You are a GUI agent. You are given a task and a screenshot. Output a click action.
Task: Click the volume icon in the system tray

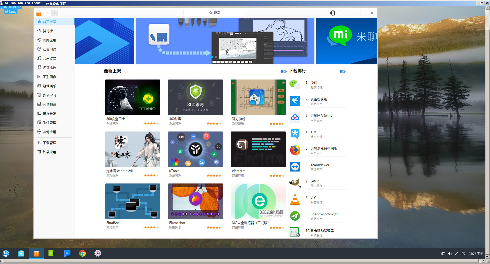click(x=450, y=253)
